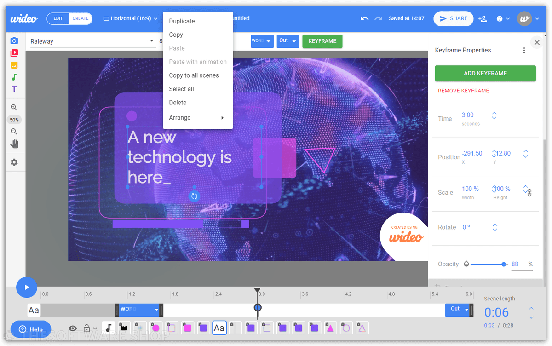Select the Text tool T icon
Screen dimensions: 552x346
point(14,89)
